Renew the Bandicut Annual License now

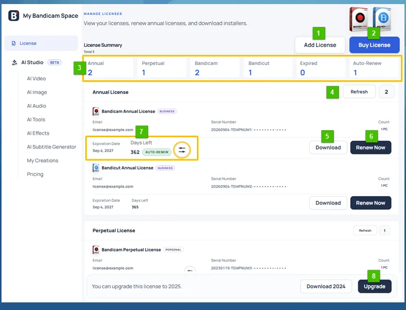[x=370, y=203]
